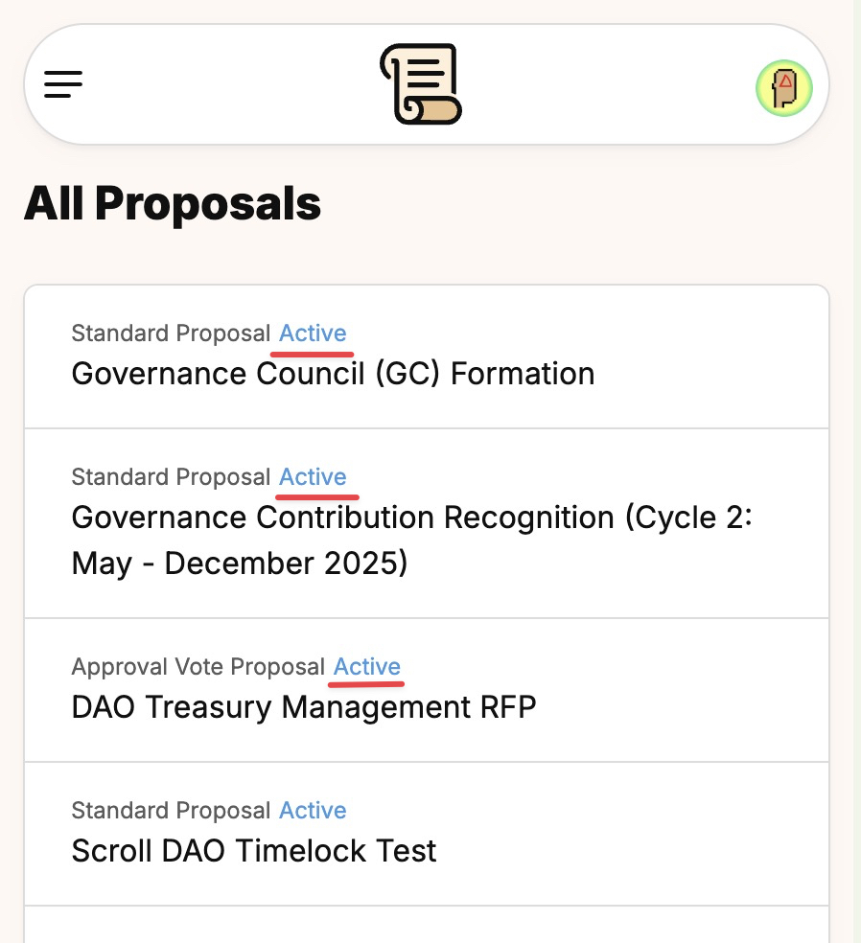Open the hamburger navigation menu
Screen dimensions: 861x943
tap(63, 84)
